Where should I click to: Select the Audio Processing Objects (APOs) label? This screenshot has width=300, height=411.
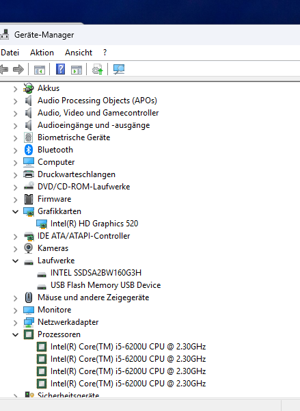tap(97, 101)
